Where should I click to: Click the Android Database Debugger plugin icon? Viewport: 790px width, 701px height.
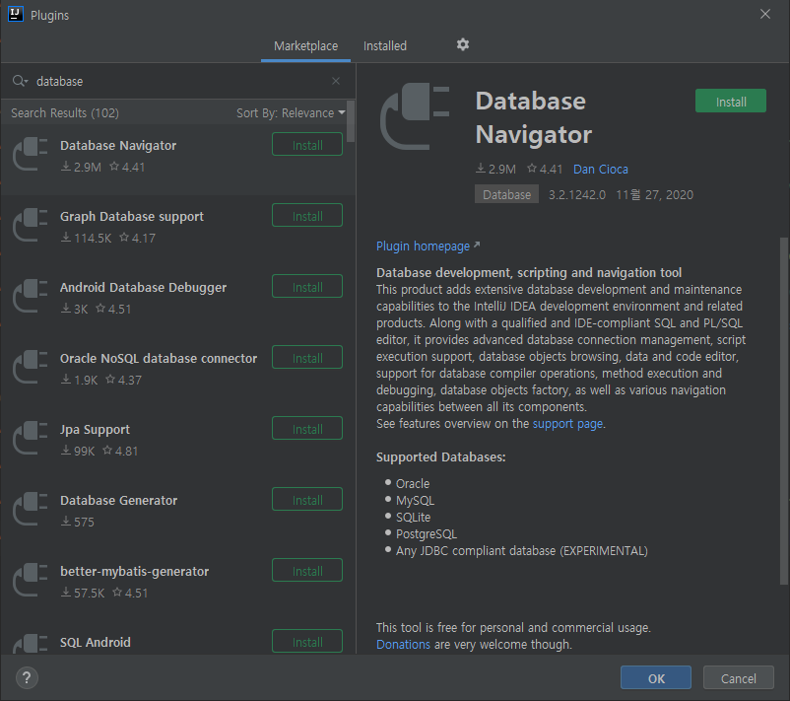pos(31,296)
